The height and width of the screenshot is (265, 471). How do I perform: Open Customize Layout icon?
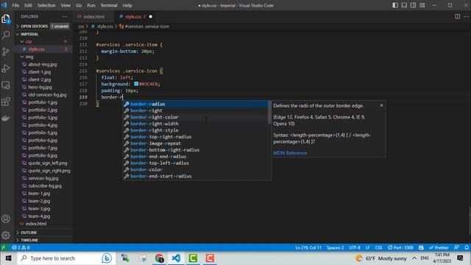[422, 5]
